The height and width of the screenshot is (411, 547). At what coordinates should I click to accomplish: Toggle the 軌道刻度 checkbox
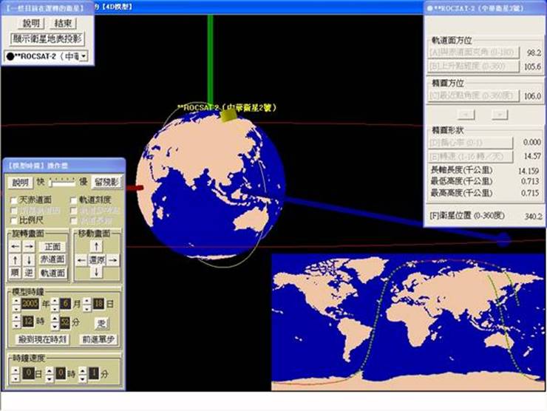coord(74,200)
